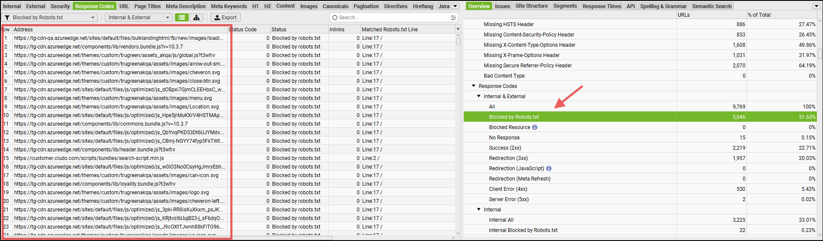Image resolution: width=823 pixels, height=241 pixels.
Task: Open the Spelling & Grammar tab
Action: coord(663,6)
